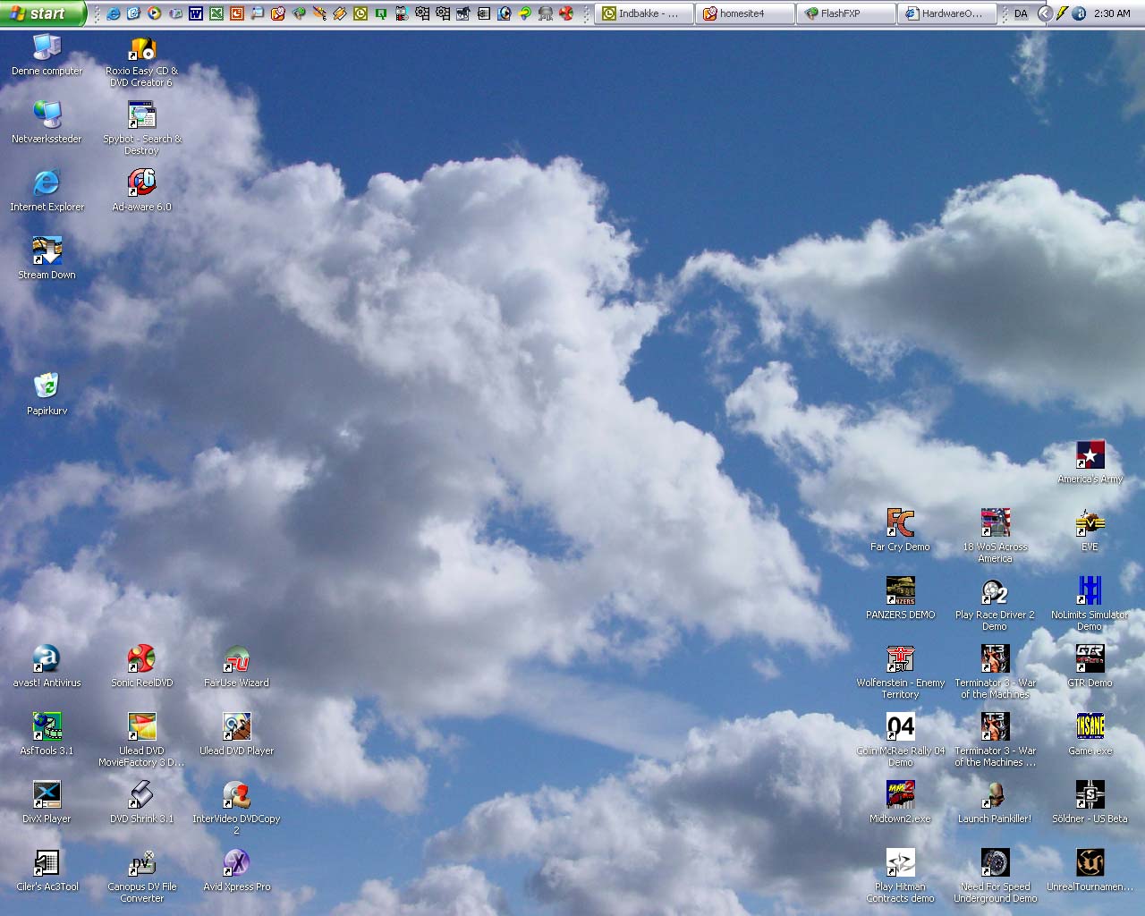Open Microsoft Word from Quick Launch

point(195,13)
